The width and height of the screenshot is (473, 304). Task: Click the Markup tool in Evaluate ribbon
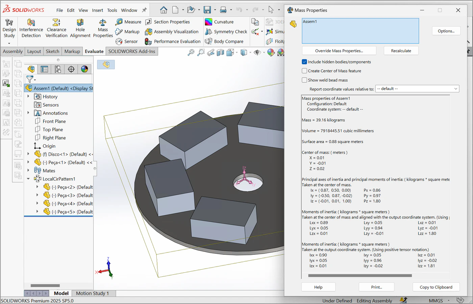(127, 32)
